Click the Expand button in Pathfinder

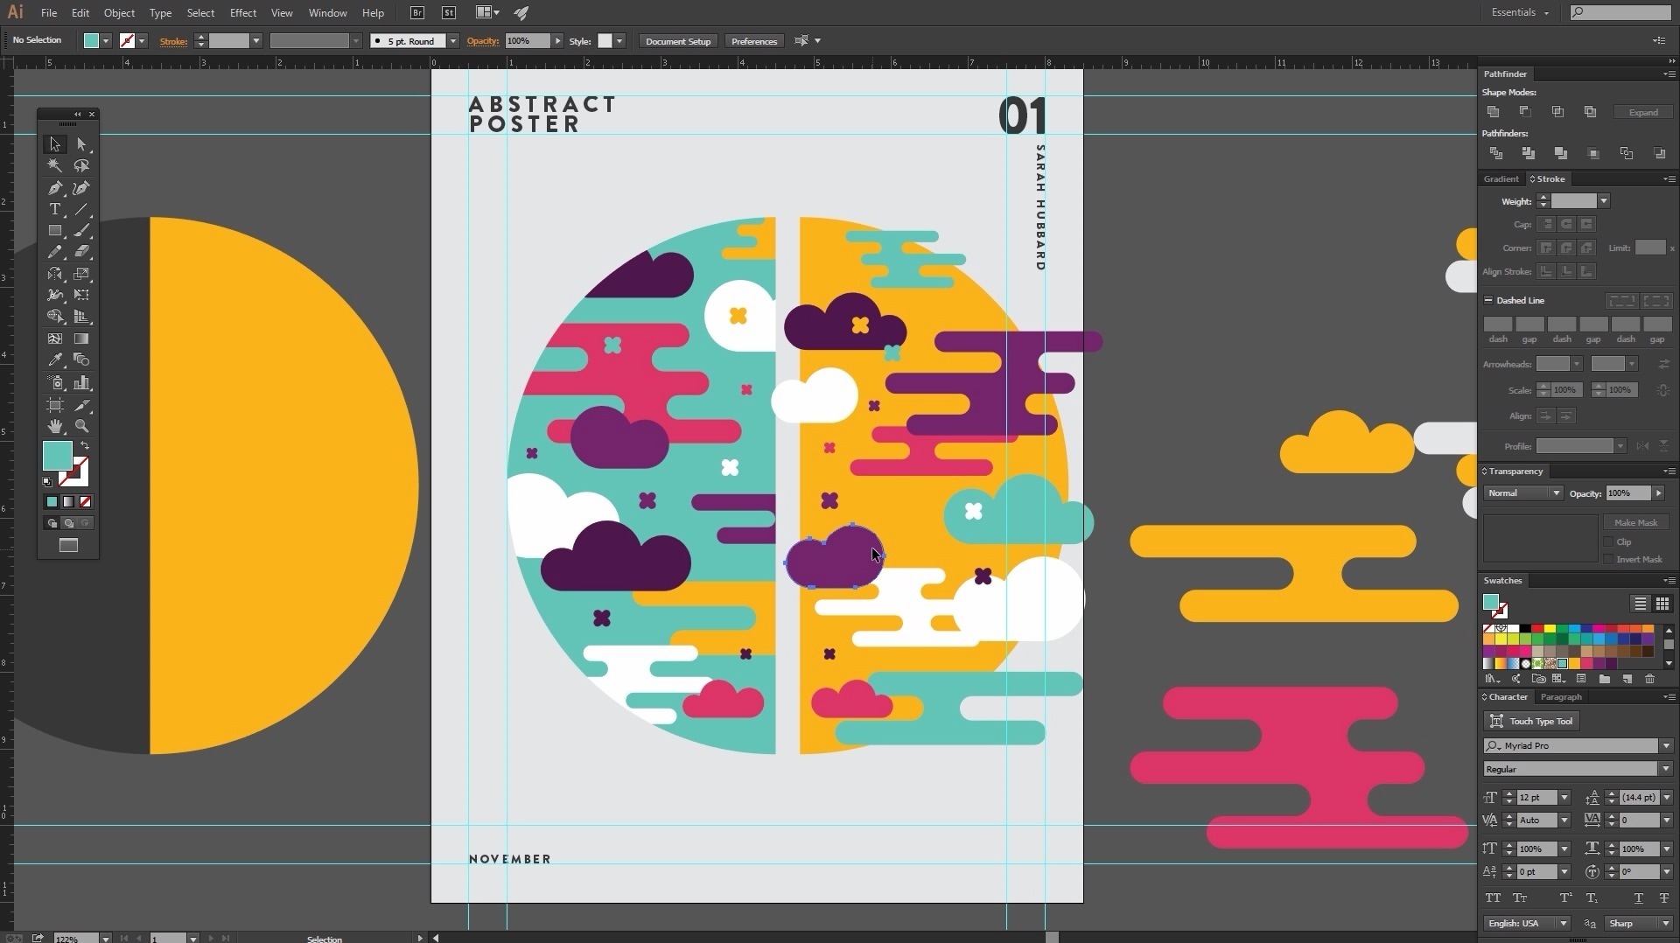pos(1643,111)
